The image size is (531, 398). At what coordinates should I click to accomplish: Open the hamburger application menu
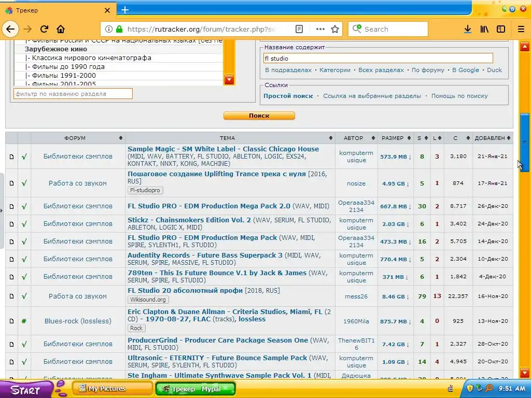[521, 29]
